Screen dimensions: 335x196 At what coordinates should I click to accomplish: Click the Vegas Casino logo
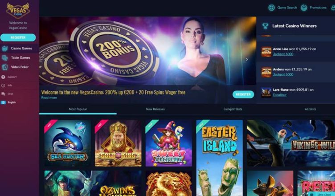point(18,11)
